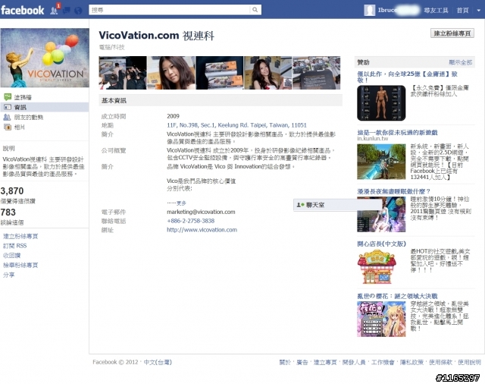This screenshot has height=384, width=485.
Task: Select 塗鴉牆 wall tab in sidebar
Action: (23, 97)
